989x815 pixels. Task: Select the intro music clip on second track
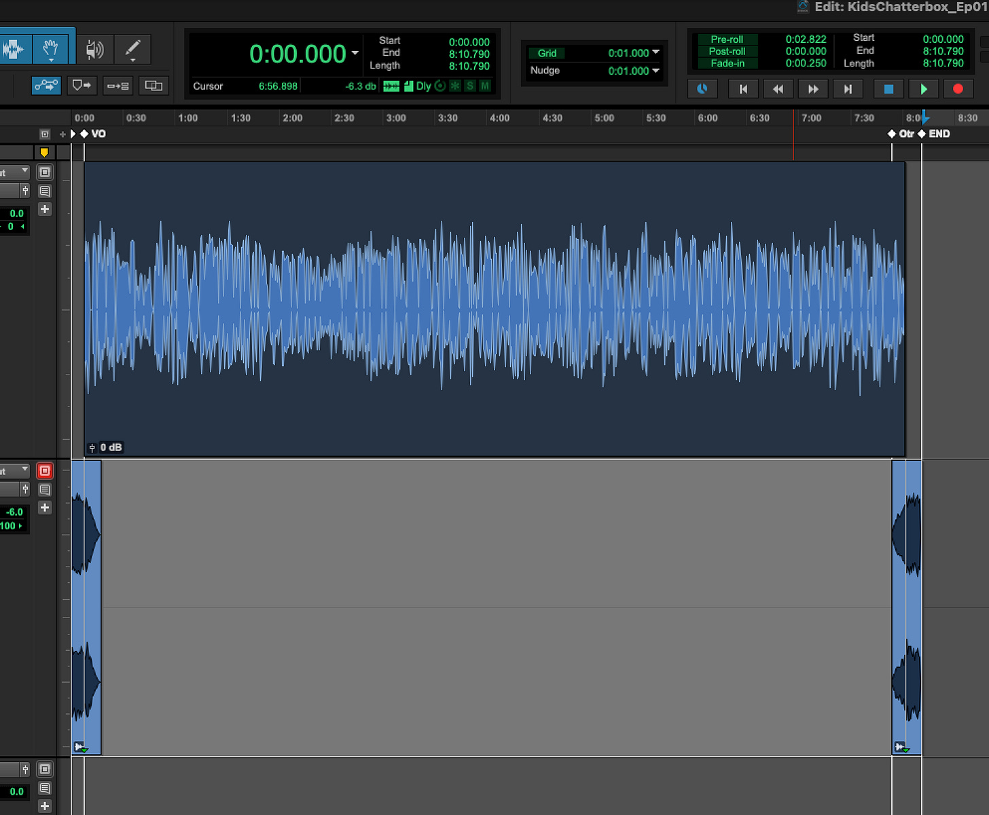pyautogui.click(x=86, y=607)
